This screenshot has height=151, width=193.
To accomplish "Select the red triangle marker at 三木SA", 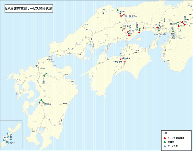I will (157, 27).
